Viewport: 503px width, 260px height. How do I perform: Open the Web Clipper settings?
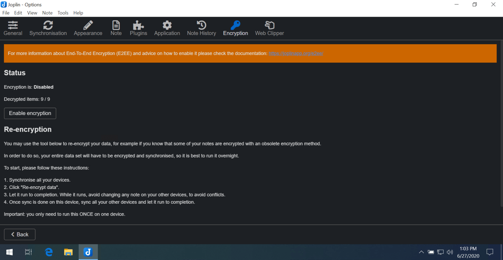pos(269,28)
